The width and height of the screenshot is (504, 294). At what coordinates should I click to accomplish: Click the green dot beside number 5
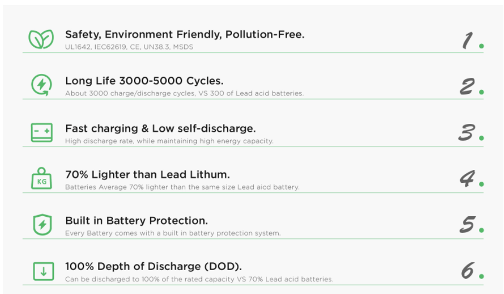click(481, 230)
